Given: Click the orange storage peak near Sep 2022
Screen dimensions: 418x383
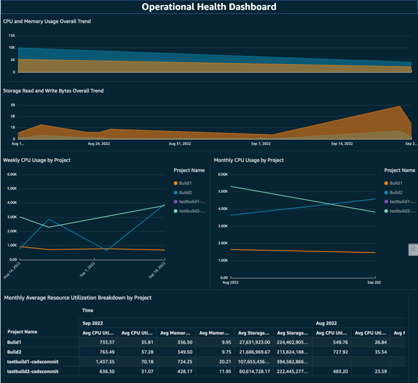Looking at the screenshot, I should pyautogui.click(x=399, y=107).
